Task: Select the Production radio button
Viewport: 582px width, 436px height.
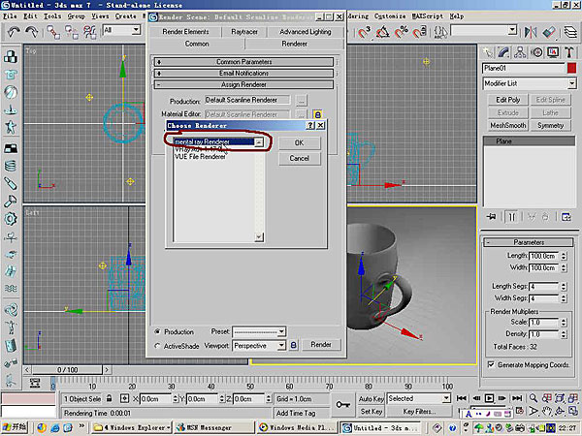Action: 157,331
